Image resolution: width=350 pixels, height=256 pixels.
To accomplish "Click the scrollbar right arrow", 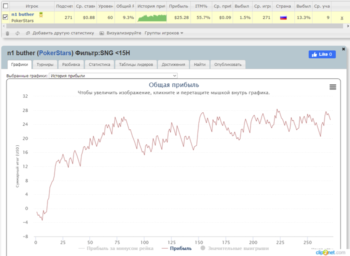I will [x=347, y=26].
